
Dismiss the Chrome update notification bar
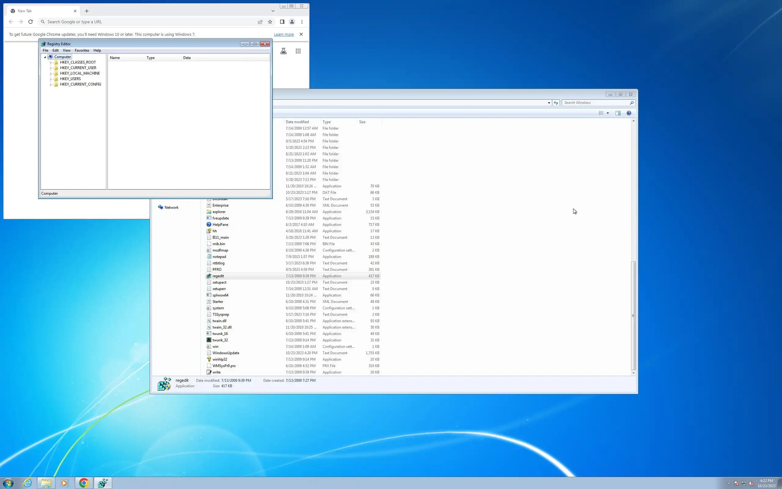[x=301, y=34]
